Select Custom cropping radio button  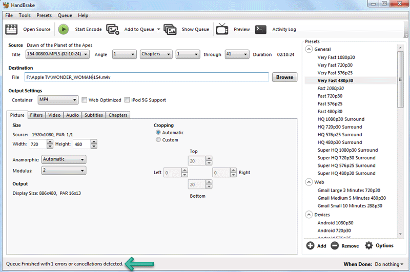(158, 140)
